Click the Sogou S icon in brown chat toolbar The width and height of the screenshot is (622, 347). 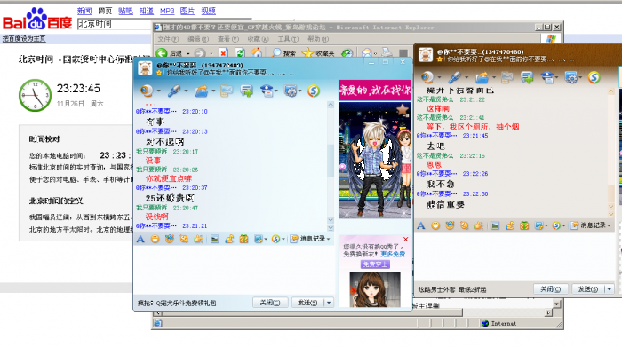[594, 77]
